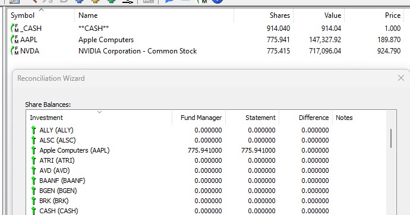Click NVIDIA Corporation - Common Stock name
The height and width of the screenshot is (215, 410).
[137, 51]
